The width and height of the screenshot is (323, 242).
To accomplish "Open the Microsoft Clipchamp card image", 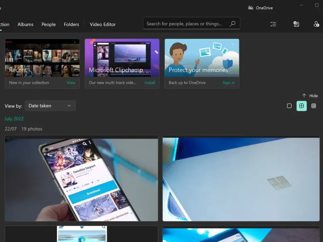I will pyautogui.click(x=122, y=58).
